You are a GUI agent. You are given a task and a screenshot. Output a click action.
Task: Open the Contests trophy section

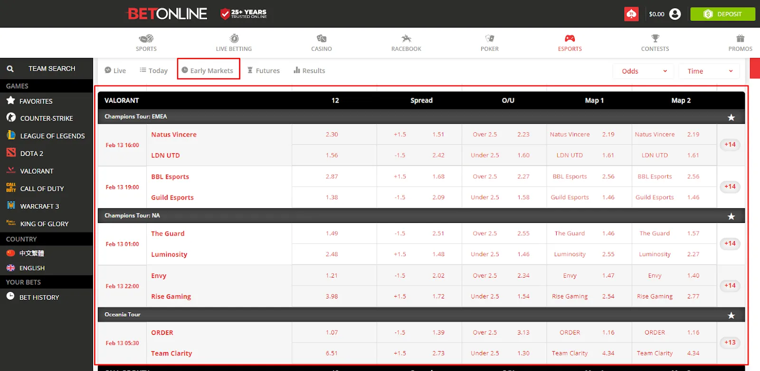[655, 43]
